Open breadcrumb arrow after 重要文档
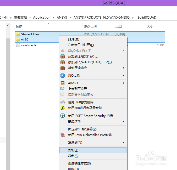177x170 pixels. click(30, 18)
